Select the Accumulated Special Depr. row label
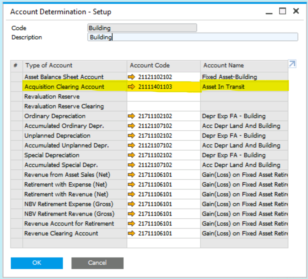 pyautogui.click(x=61, y=165)
